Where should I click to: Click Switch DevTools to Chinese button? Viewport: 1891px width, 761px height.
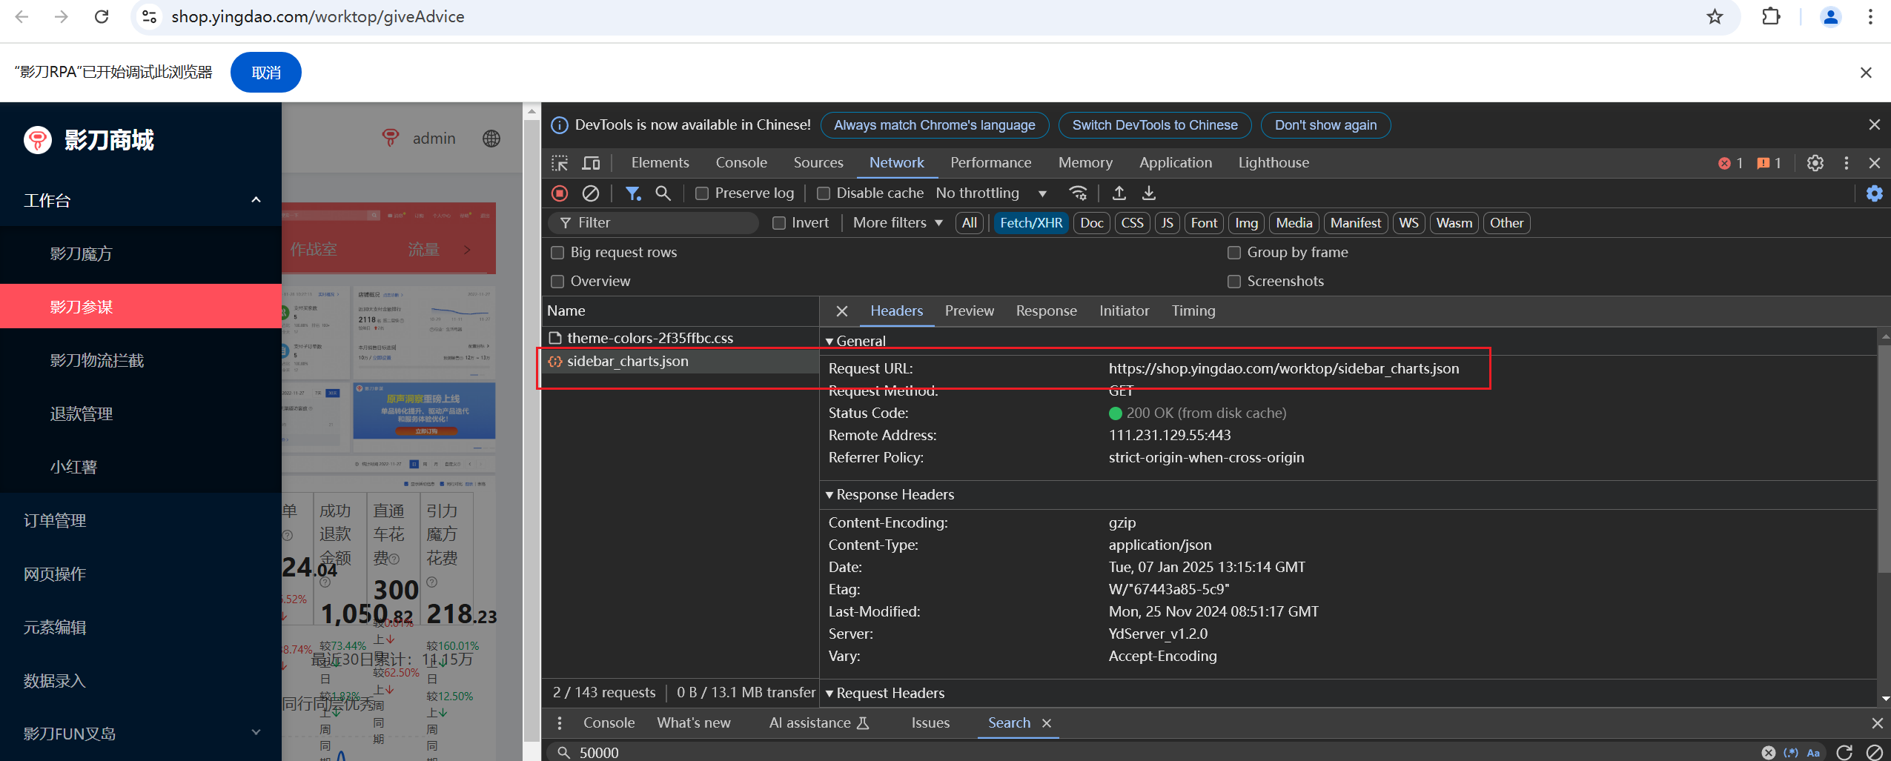(x=1154, y=125)
